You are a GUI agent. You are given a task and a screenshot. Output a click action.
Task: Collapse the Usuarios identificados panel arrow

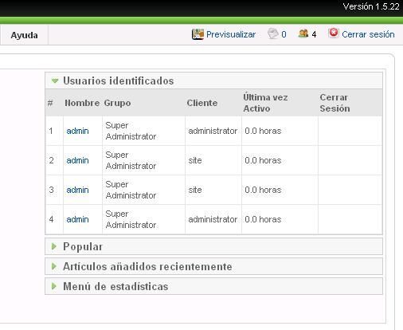55,81
